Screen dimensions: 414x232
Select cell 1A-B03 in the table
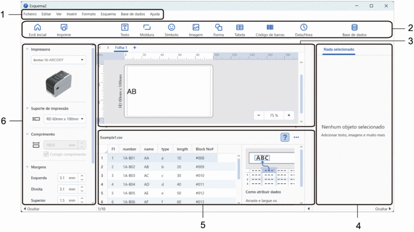[x=129, y=175]
